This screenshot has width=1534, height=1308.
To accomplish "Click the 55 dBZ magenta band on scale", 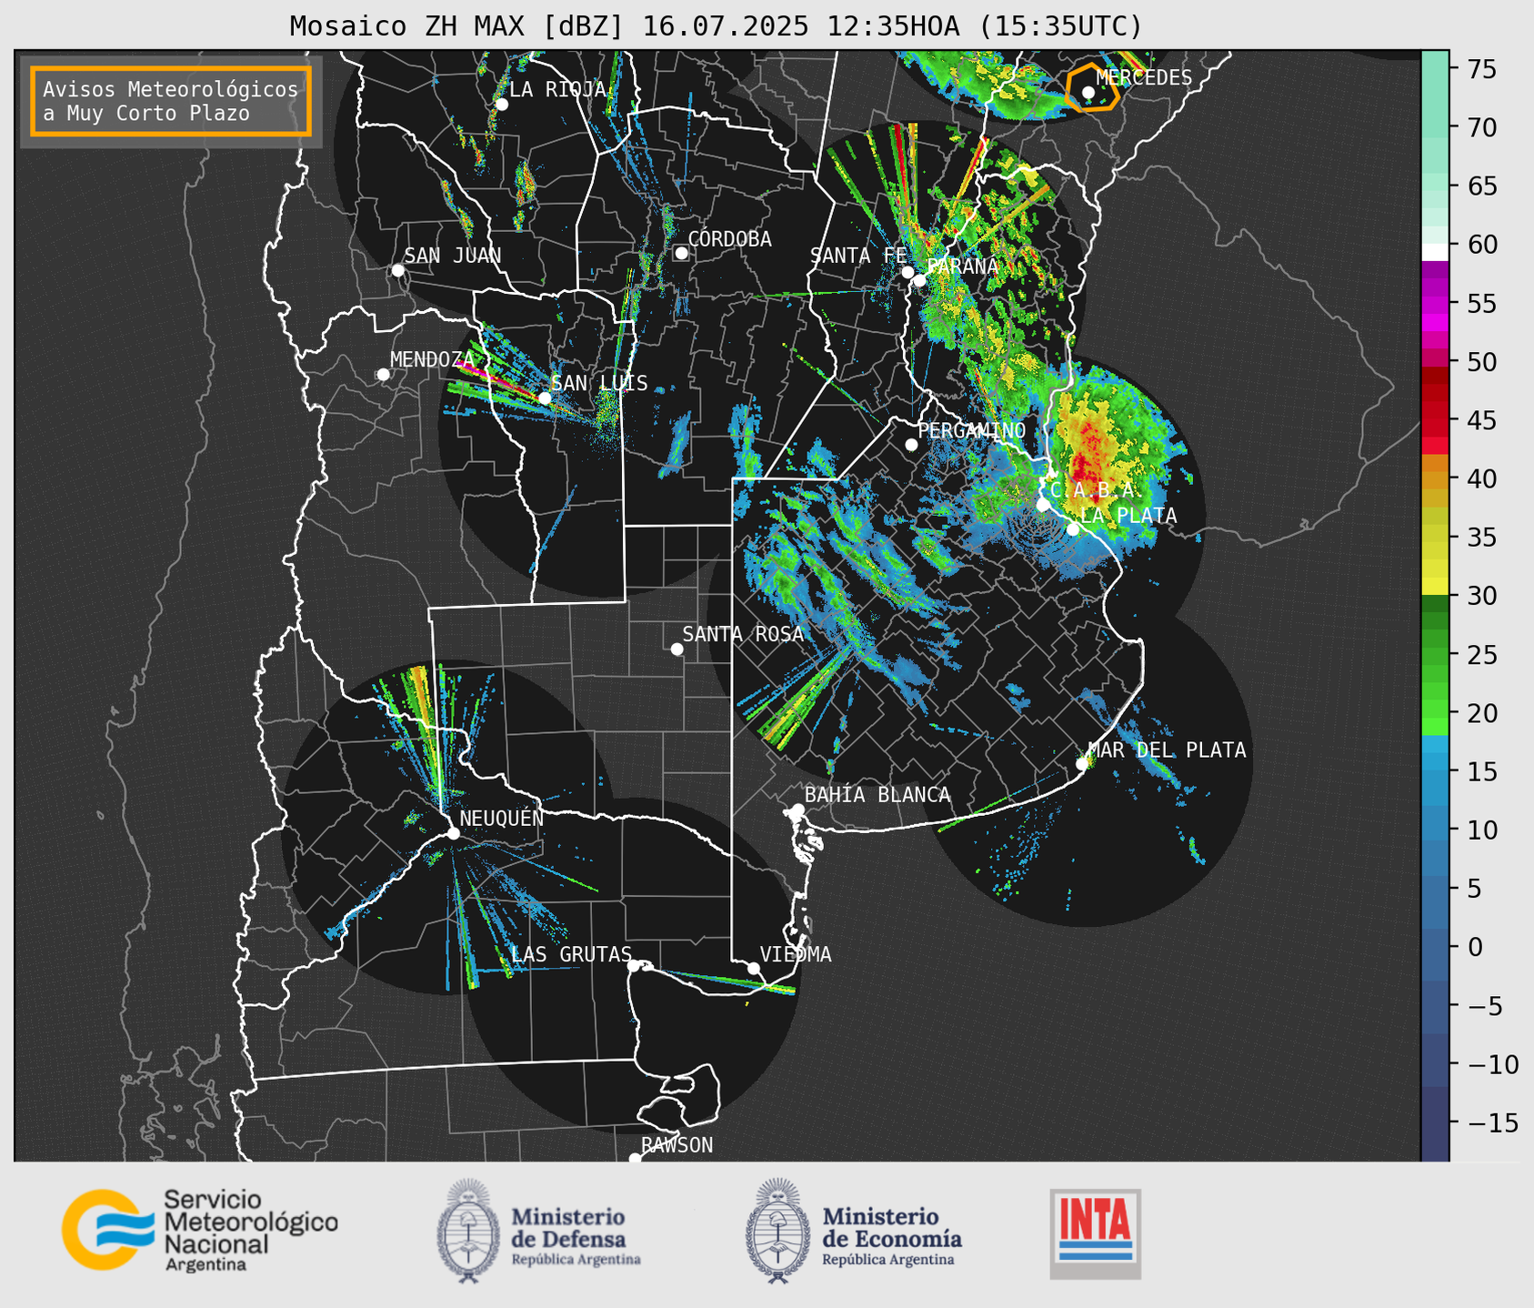I will [1435, 303].
